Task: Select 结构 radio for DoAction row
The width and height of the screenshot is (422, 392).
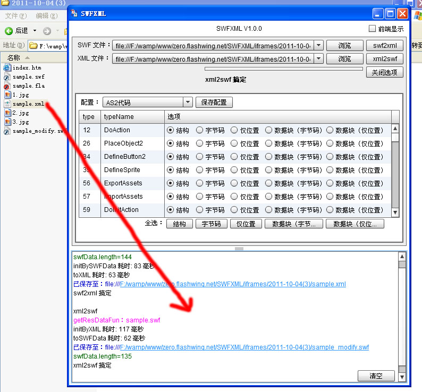Action: [x=170, y=130]
